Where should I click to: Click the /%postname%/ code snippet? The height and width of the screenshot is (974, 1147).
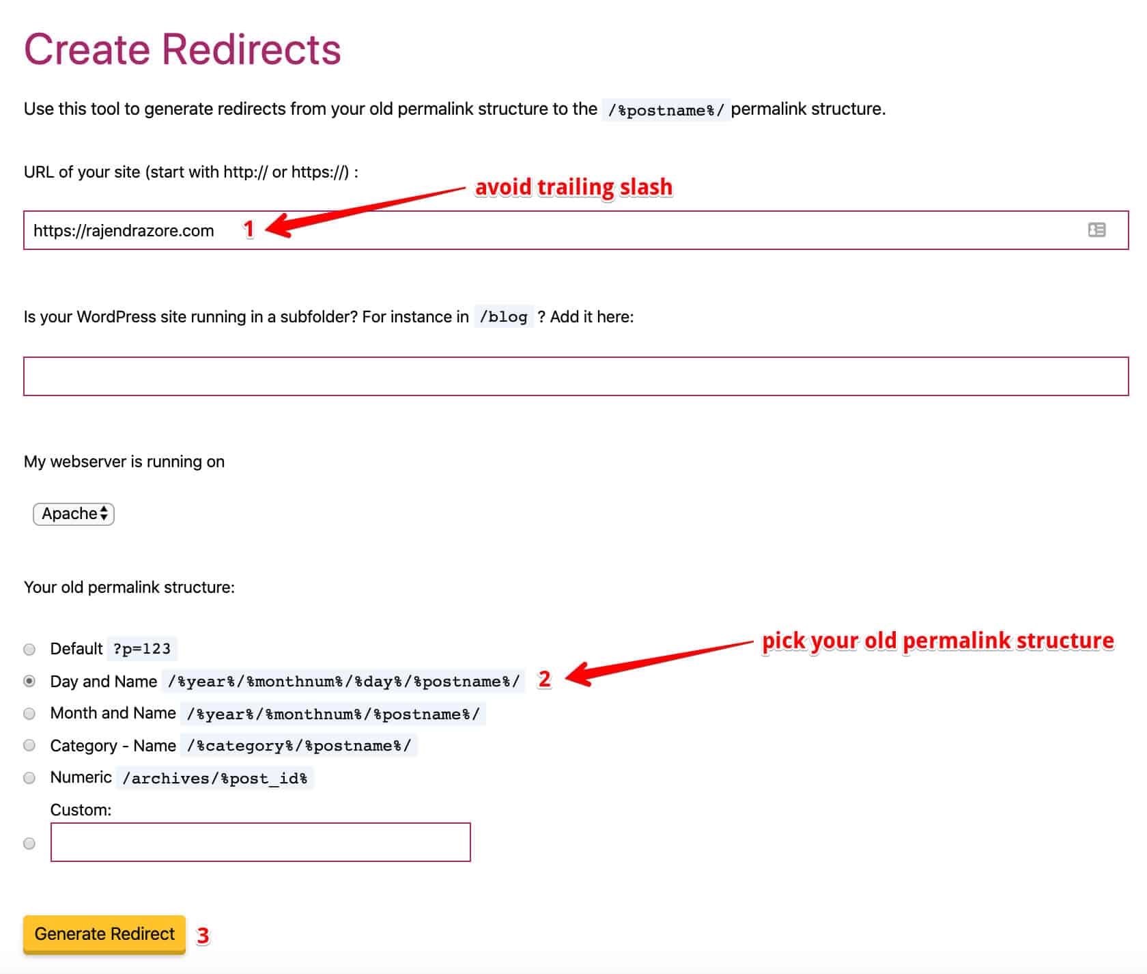[666, 110]
